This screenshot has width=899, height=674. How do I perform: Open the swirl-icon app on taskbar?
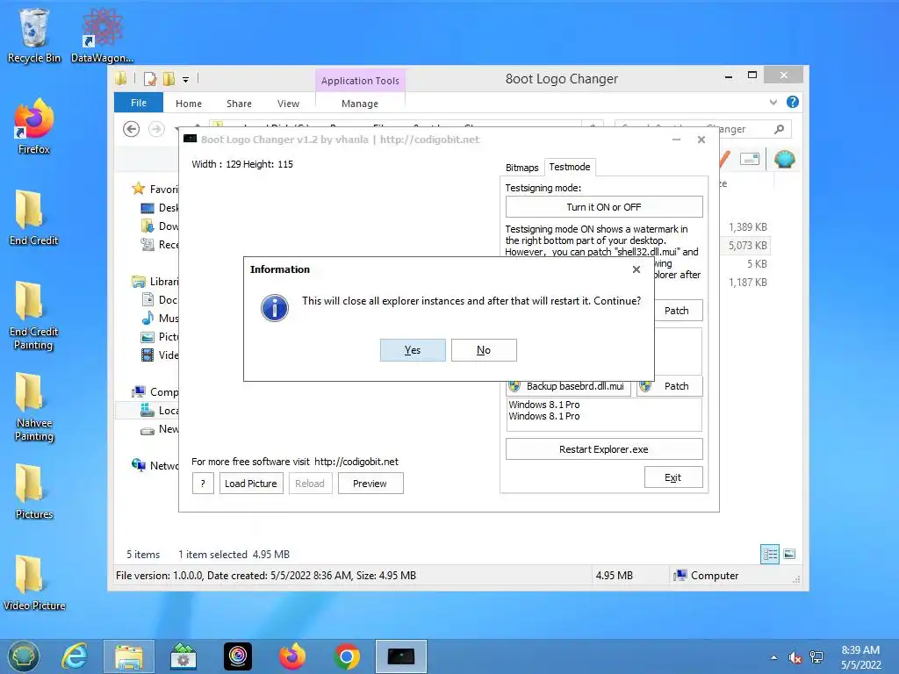click(x=237, y=656)
